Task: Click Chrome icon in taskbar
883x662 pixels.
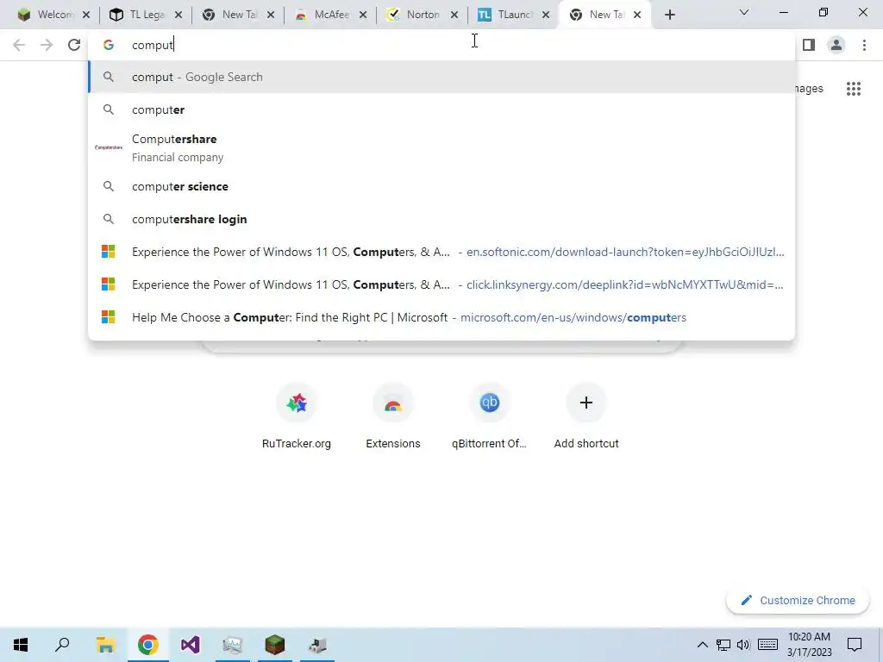Action: click(x=147, y=645)
